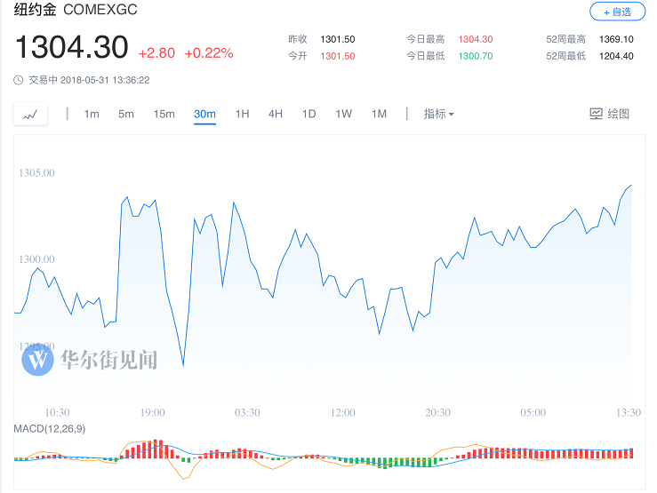Click the 03:30 time axis label
Viewport: 657px width, 493px height.
tap(247, 413)
